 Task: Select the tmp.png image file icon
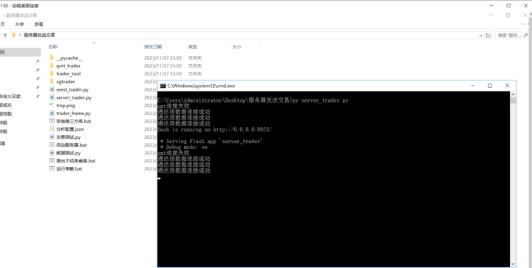pos(52,106)
